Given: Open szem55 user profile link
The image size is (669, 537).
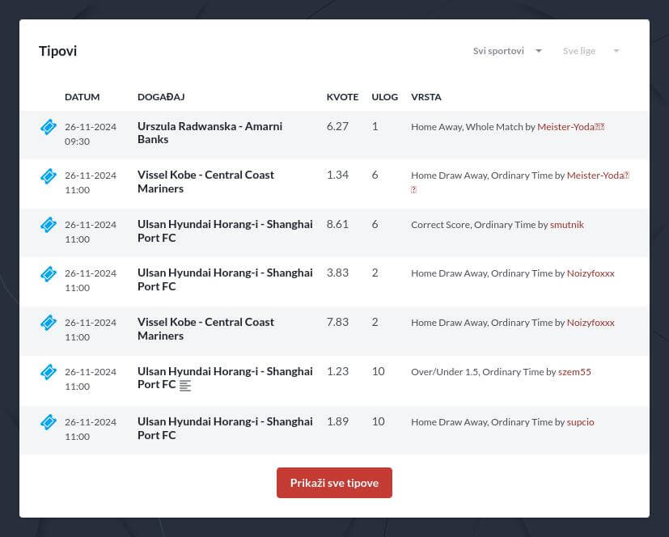Looking at the screenshot, I should 574,372.
